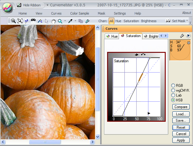Click the black triangle marker in curve grid
Screen dimensions: 193x146
tap(149, 113)
